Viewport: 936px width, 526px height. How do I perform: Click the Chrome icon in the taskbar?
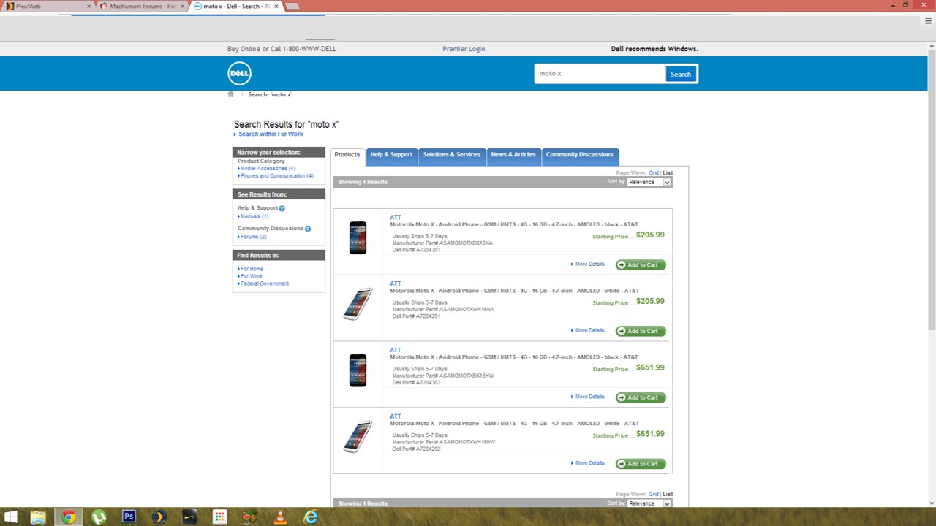[68, 517]
